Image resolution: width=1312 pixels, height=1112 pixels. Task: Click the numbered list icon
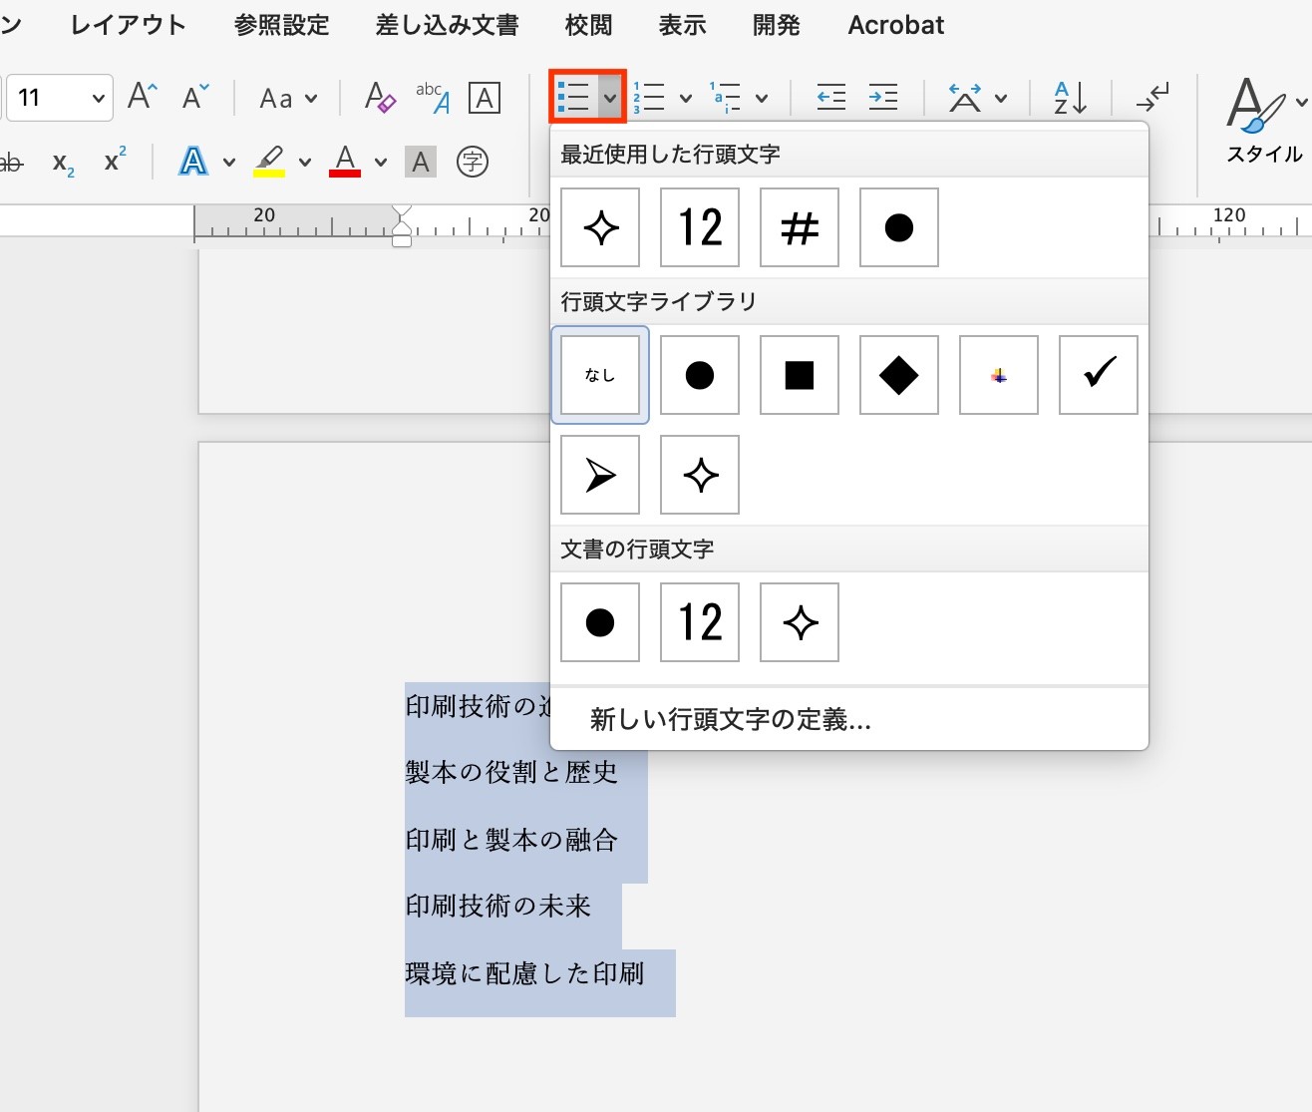(649, 97)
